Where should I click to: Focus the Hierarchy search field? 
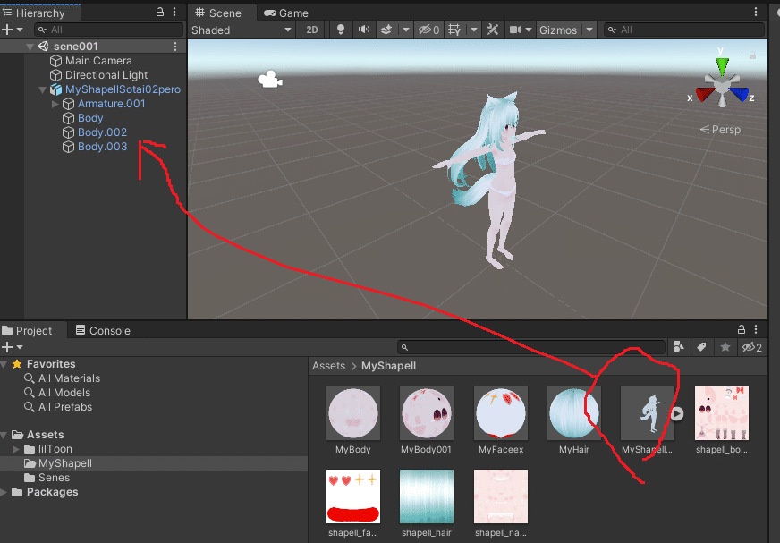point(109,30)
